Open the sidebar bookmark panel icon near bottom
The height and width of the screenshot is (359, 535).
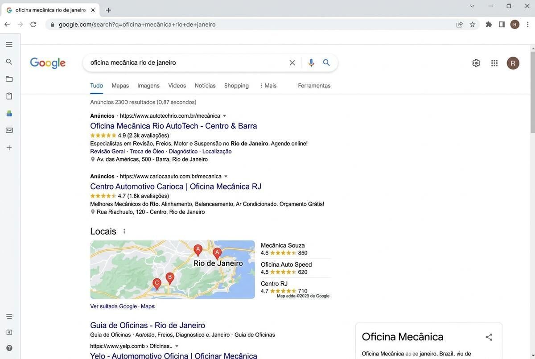coord(9,332)
